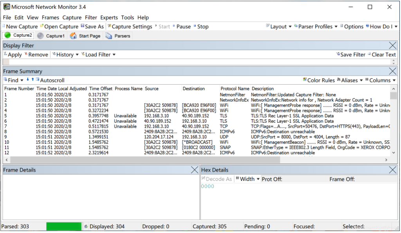Open the How Do I dropdown
Screen dimensions: 401x233
pyautogui.click(x=381, y=27)
